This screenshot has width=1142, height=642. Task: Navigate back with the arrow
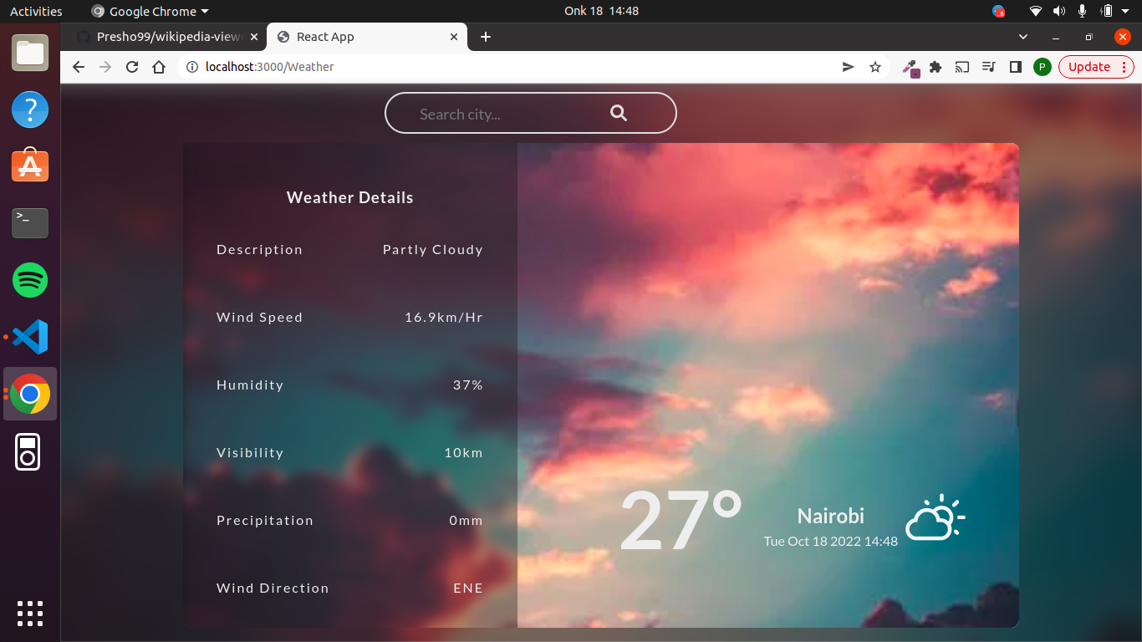(78, 67)
